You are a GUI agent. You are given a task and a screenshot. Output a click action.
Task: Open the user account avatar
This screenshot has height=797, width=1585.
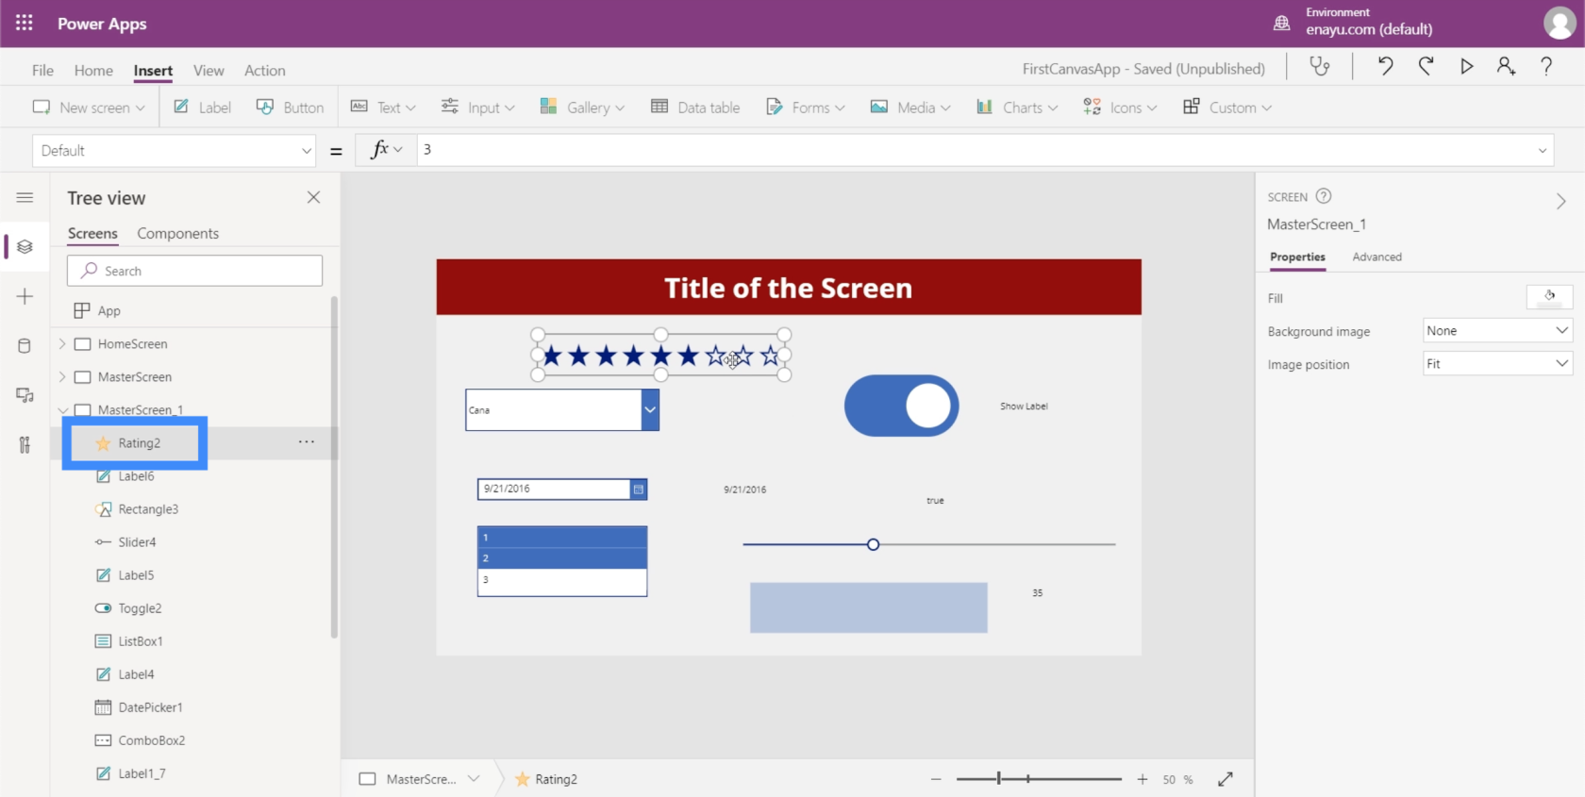tap(1559, 24)
